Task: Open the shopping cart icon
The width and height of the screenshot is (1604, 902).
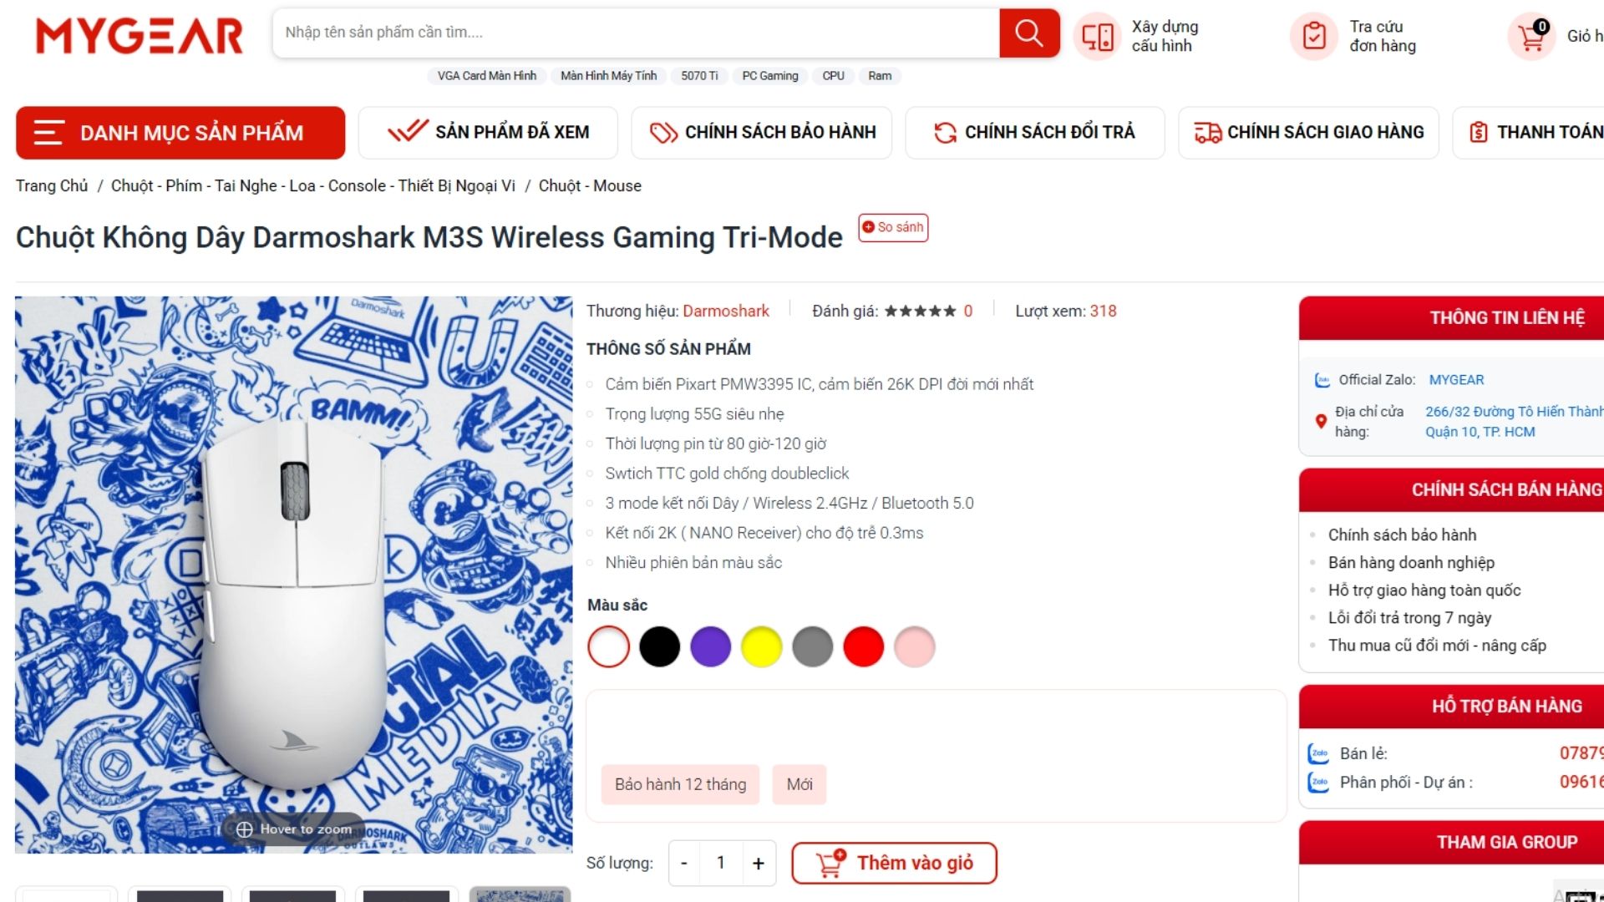Action: tap(1531, 37)
